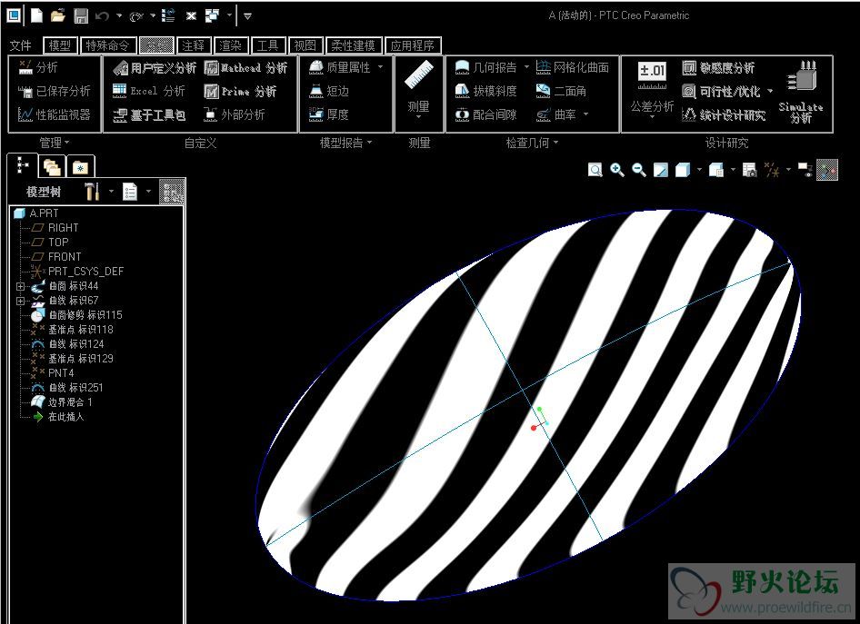Open the switch windows icon
The height and width of the screenshot is (624, 860).
212,15
